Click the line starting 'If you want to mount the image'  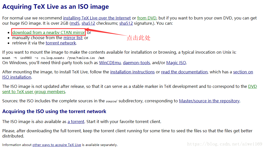point(119,52)
